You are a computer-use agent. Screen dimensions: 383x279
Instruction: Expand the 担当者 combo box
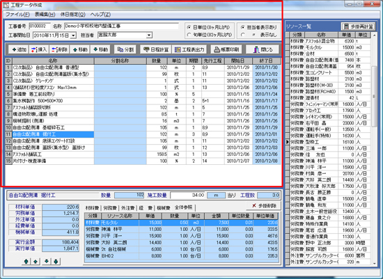point(149,35)
